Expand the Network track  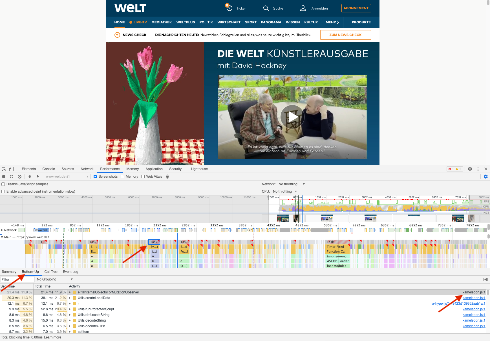2,230
